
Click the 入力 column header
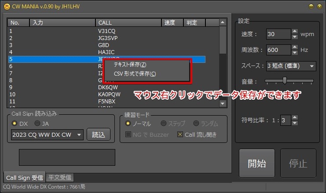[x=62, y=23]
